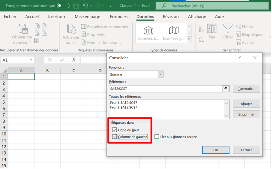Open the Révision tab
This screenshot has height=169, width=272.
(x=171, y=17)
